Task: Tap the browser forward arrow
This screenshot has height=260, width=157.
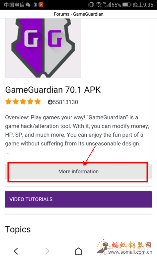Action: (47, 251)
